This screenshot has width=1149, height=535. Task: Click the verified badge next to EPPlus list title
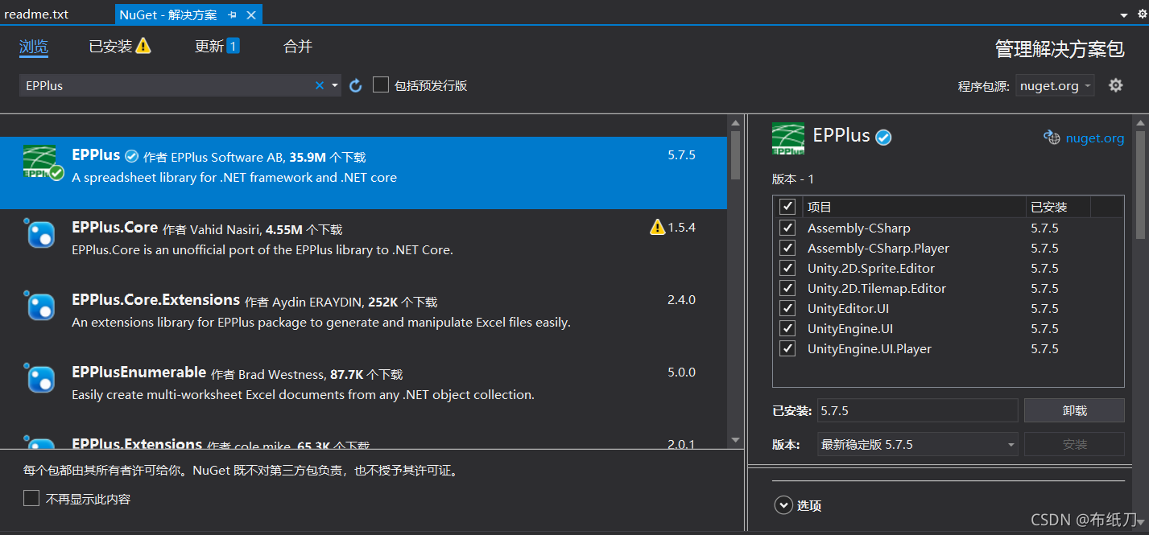click(x=131, y=156)
